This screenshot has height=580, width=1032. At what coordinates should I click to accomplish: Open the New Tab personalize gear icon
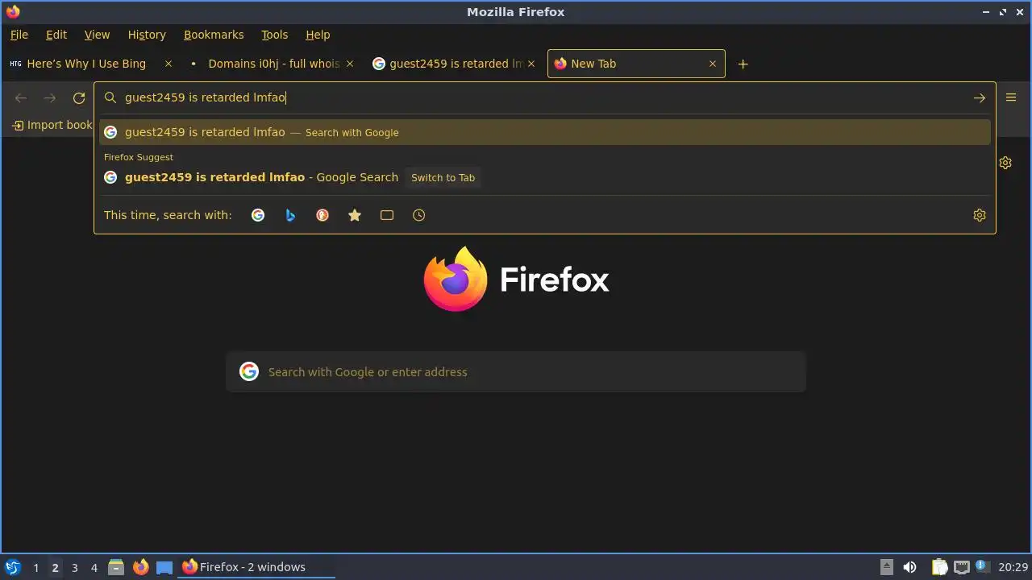pyautogui.click(x=1005, y=163)
